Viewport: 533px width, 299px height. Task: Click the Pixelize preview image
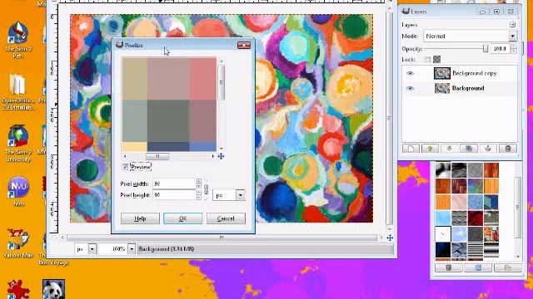(x=169, y=105)
